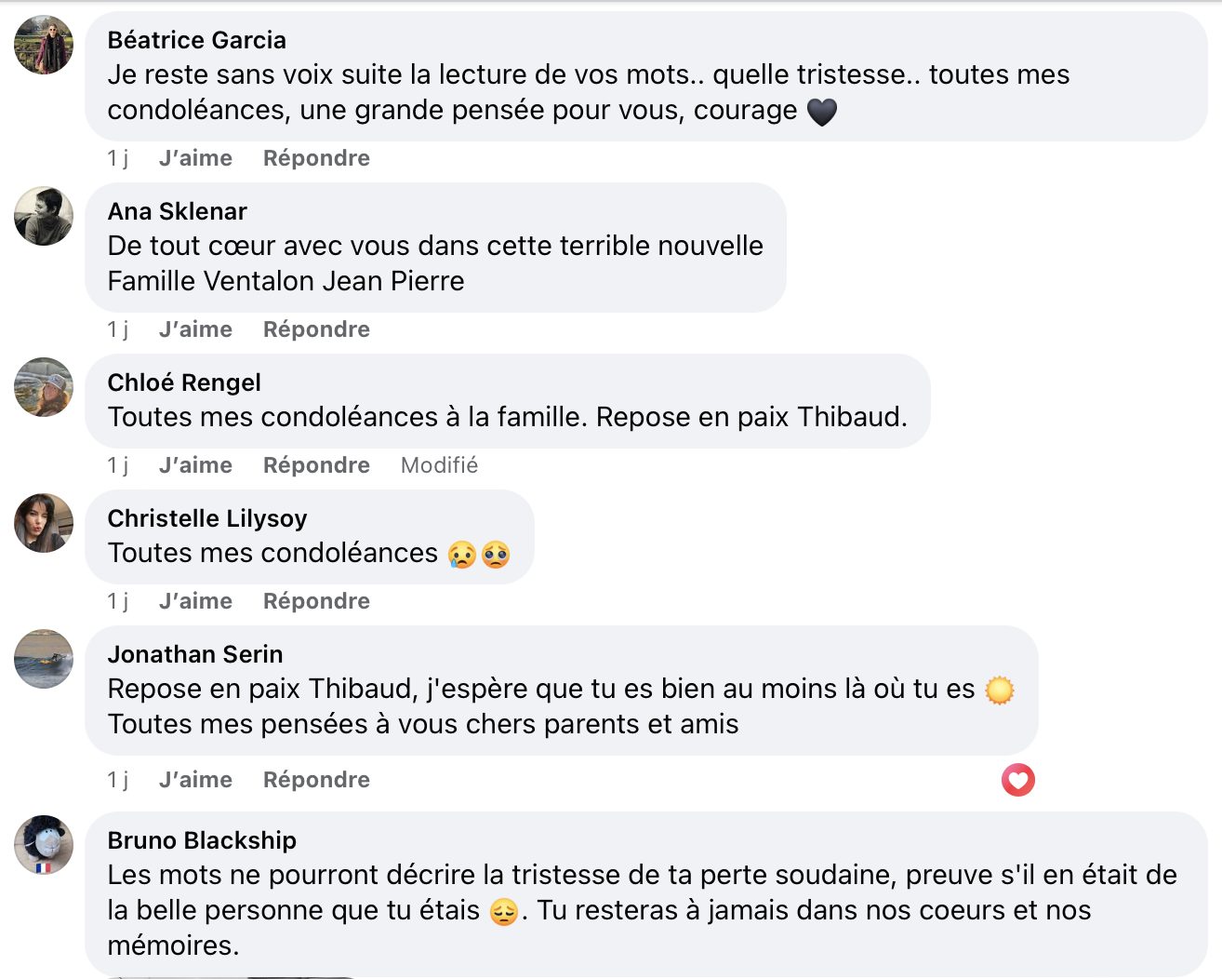Reply to Béatrice Garcia's comment
The width and height of the screenshot is (1222, 979).
pyautogui.click(x=316, y=158)
